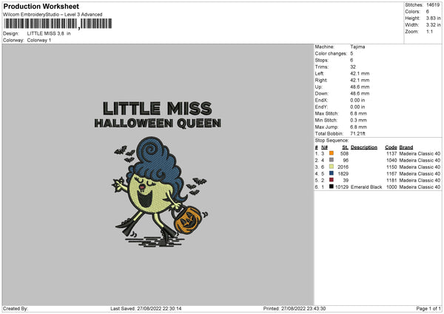
Task: Click the Little Miss Halloween Queen design preview
Action: pos(158,174)
